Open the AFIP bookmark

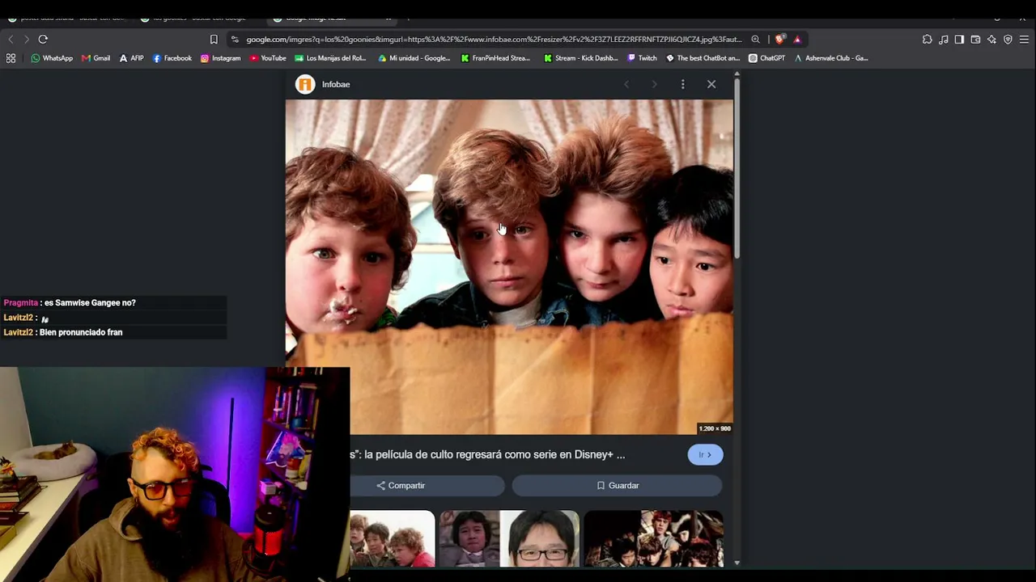tap(131, 58)
